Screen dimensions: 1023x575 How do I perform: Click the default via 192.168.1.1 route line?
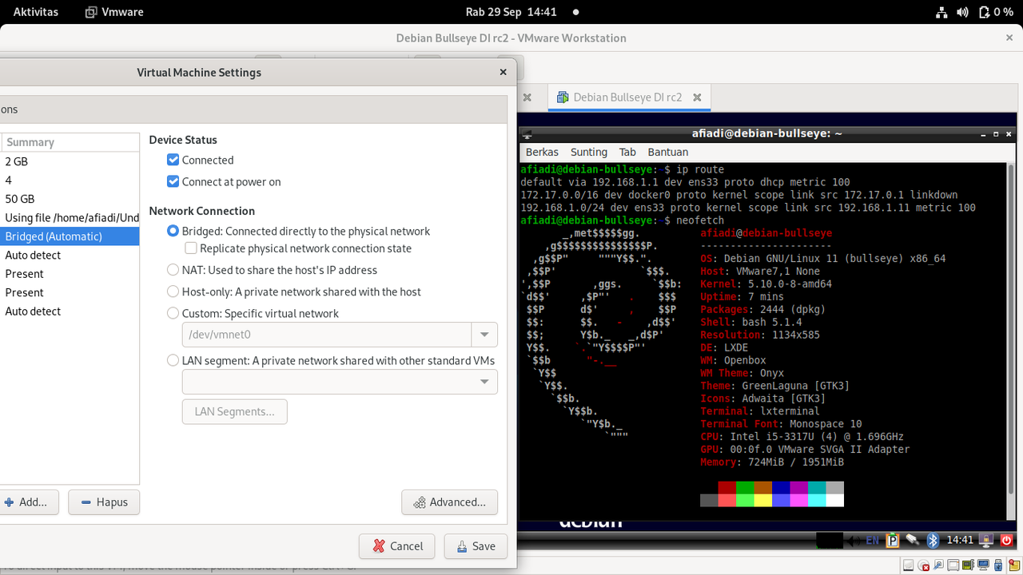(x=685, y=182)
